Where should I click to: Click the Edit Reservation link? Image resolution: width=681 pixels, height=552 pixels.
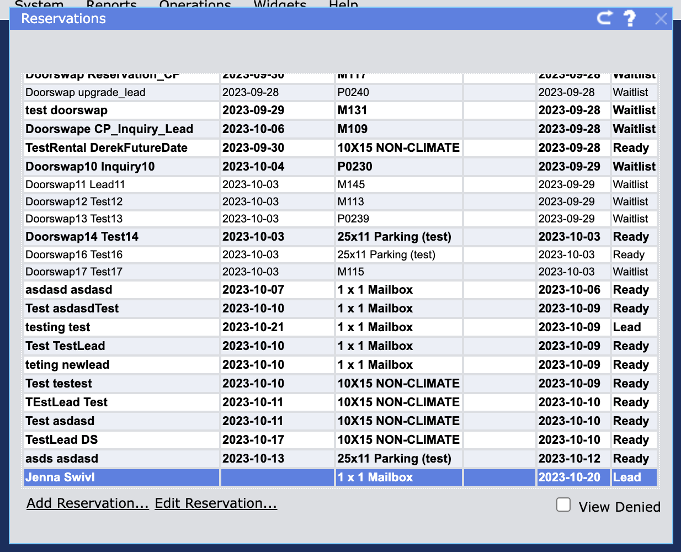pos(216,503)
